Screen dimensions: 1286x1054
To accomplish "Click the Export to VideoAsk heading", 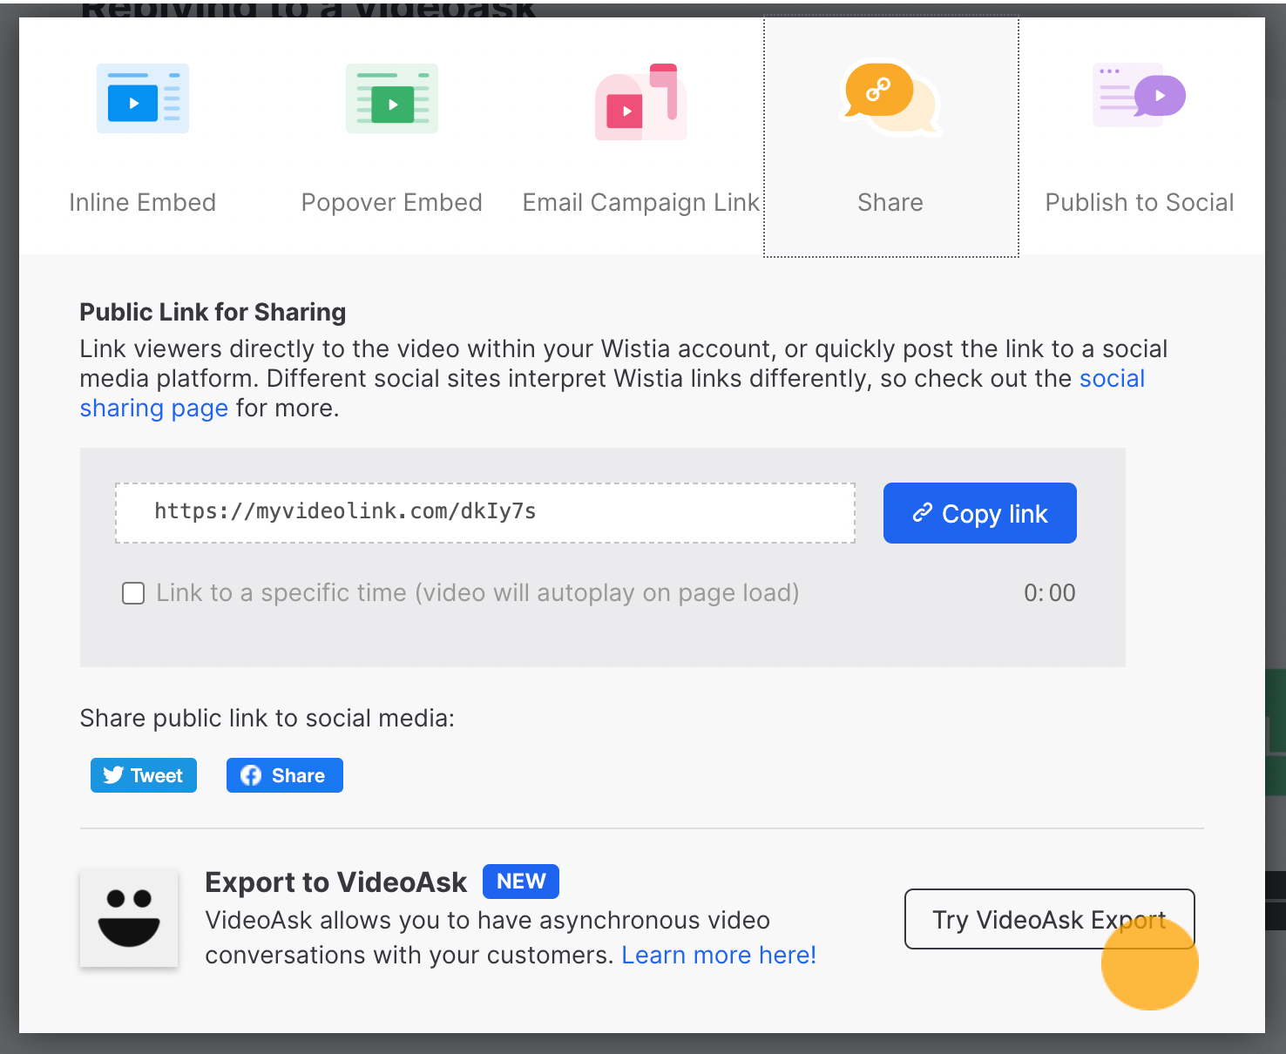I will [336, 882].
